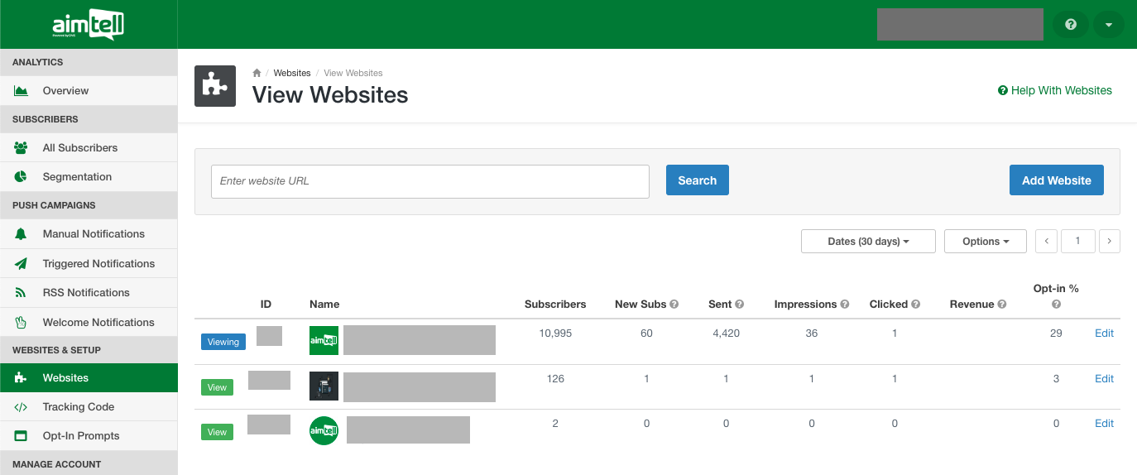Click the help question mark icon in header
Image resolution: width=1137 pixels, height=475 pixels.
1071,25
